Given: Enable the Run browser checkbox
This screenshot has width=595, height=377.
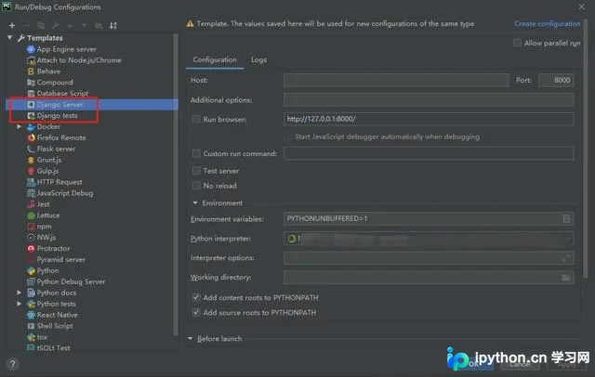Looking at the screenshot, I should pos(196,120).
